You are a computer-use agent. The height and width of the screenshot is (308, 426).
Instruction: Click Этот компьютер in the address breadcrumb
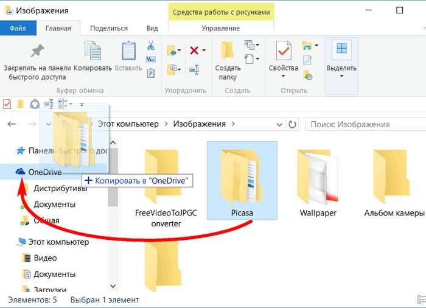(128, 124)
